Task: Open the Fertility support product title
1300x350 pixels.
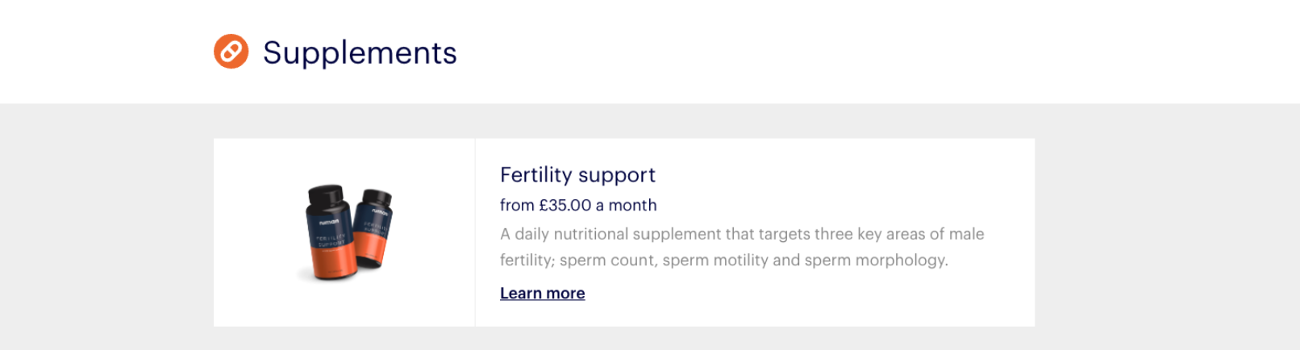Action: 577,175
